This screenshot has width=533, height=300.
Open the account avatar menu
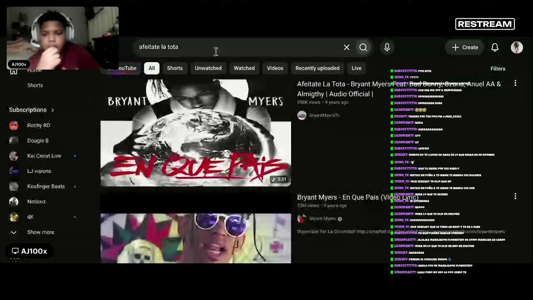pyautogui.click(x=517, y=47)
